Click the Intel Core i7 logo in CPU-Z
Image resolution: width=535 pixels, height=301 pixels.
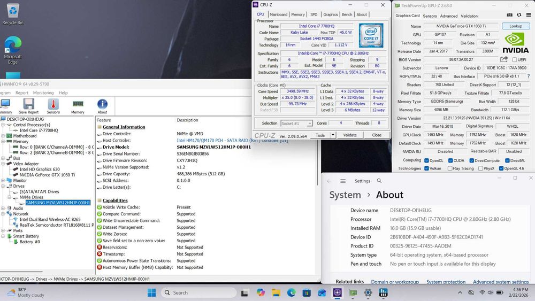371,35
